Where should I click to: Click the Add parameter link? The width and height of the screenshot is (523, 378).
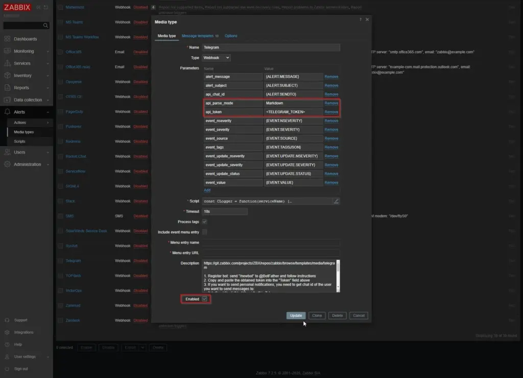point(207,190)
